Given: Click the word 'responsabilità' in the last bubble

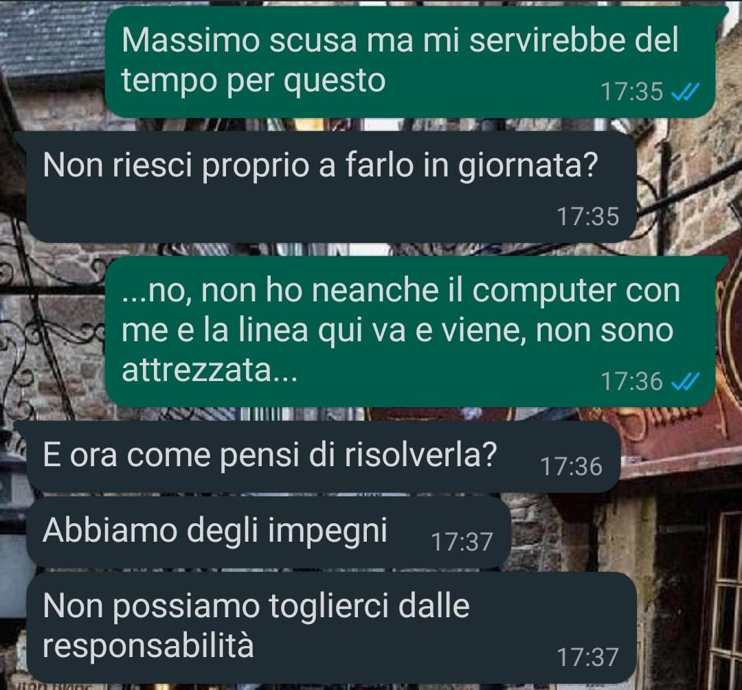Looking at the screenshot, I should pyautogui.click(x=148, y=645).
